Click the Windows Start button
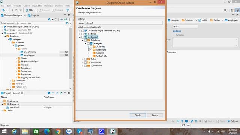 click(4, 132)
